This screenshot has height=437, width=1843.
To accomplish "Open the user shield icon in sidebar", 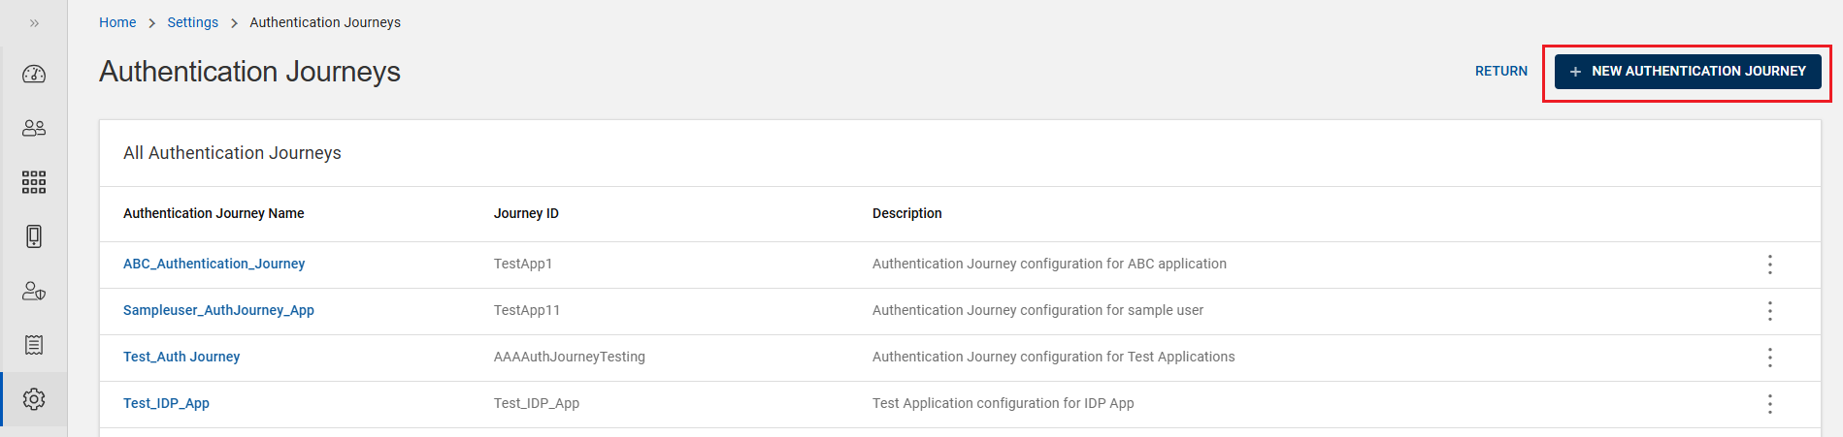I will [x=34, y=291].
